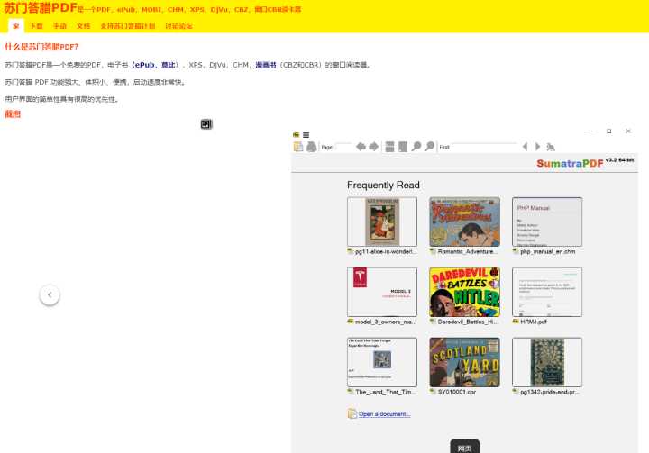Click the Open a document link
Screen dimensions: 649x453
coord(385,414)
